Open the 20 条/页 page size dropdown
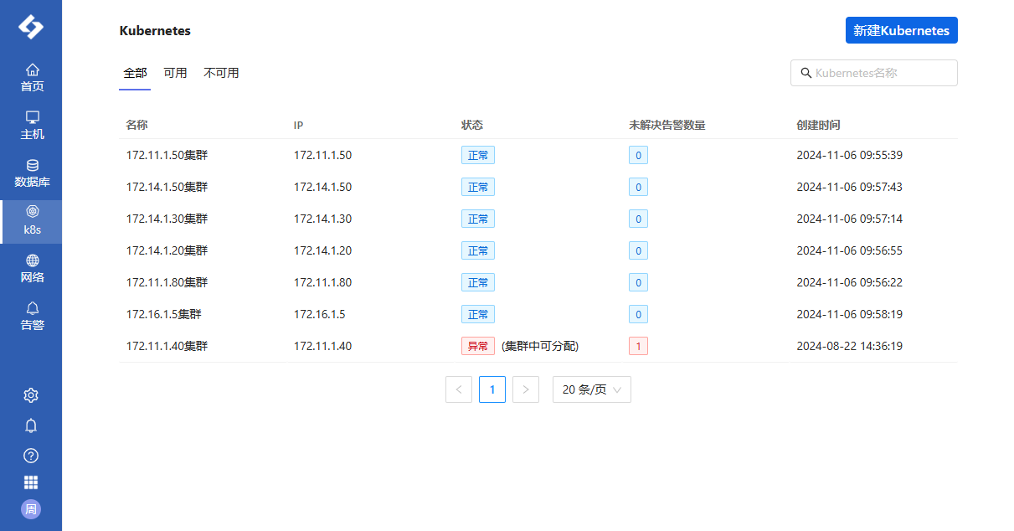The image size is (1014, 531). tap(592, 389)
